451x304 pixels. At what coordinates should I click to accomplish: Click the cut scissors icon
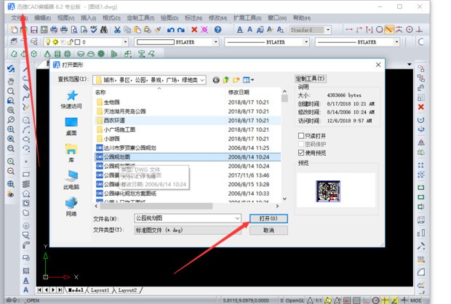click(x=117, y=30)
